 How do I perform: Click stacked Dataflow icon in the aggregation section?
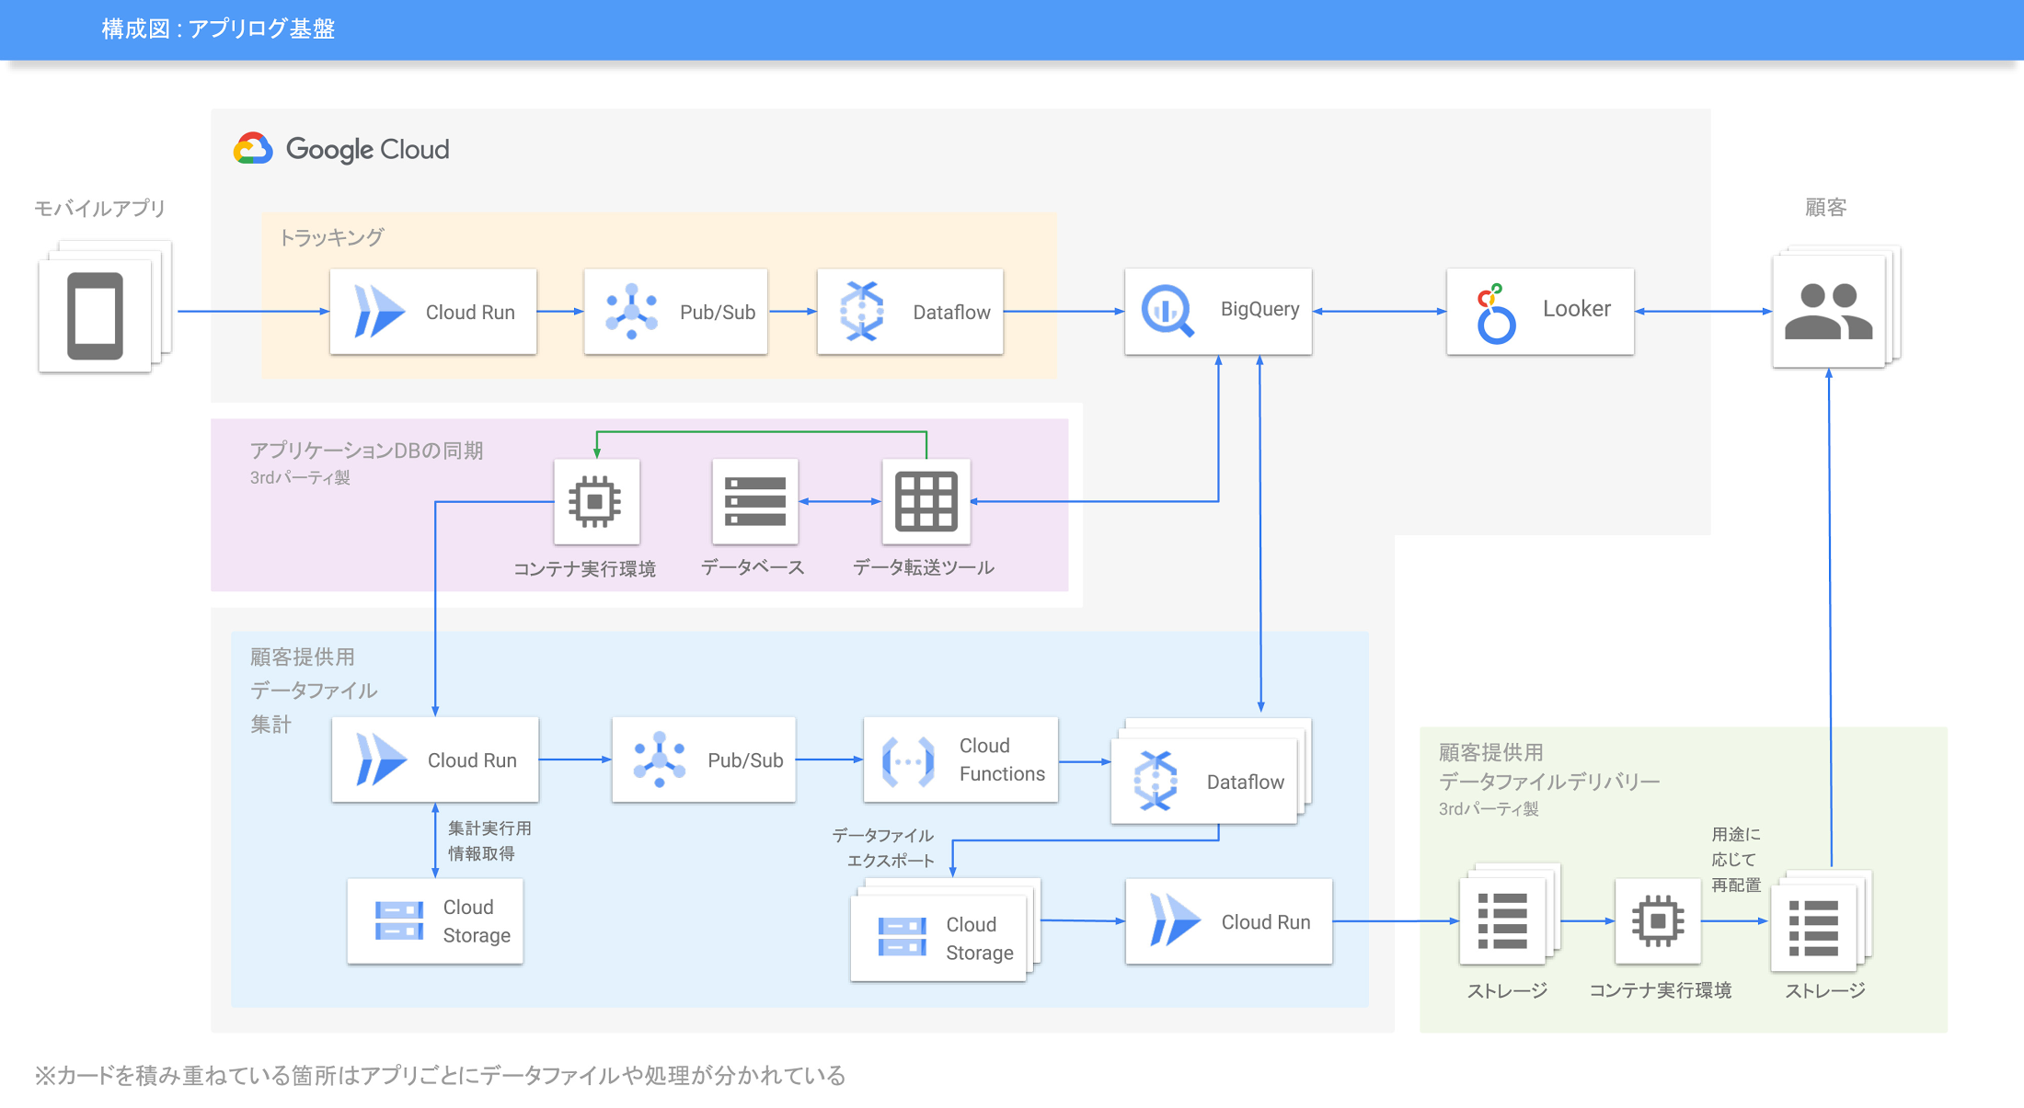point(1156,781)
